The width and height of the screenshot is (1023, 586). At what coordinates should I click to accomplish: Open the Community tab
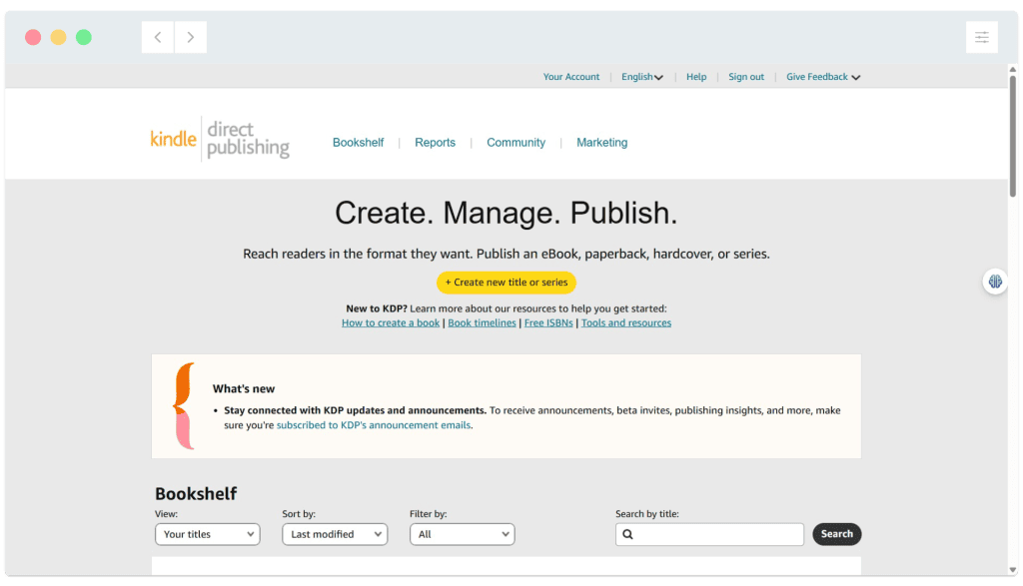point(516,142)
